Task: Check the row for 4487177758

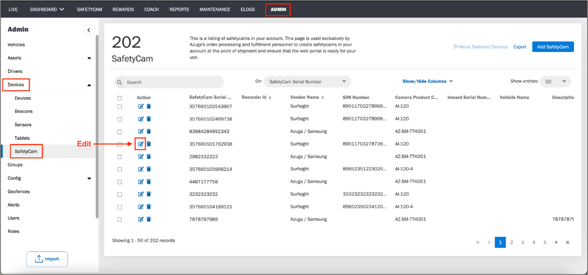Action: point(119,182)
